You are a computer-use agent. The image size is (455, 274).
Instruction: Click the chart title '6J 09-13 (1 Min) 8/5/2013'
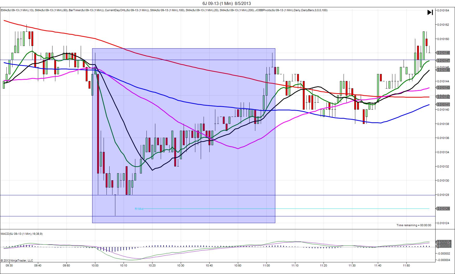[227, 3]
